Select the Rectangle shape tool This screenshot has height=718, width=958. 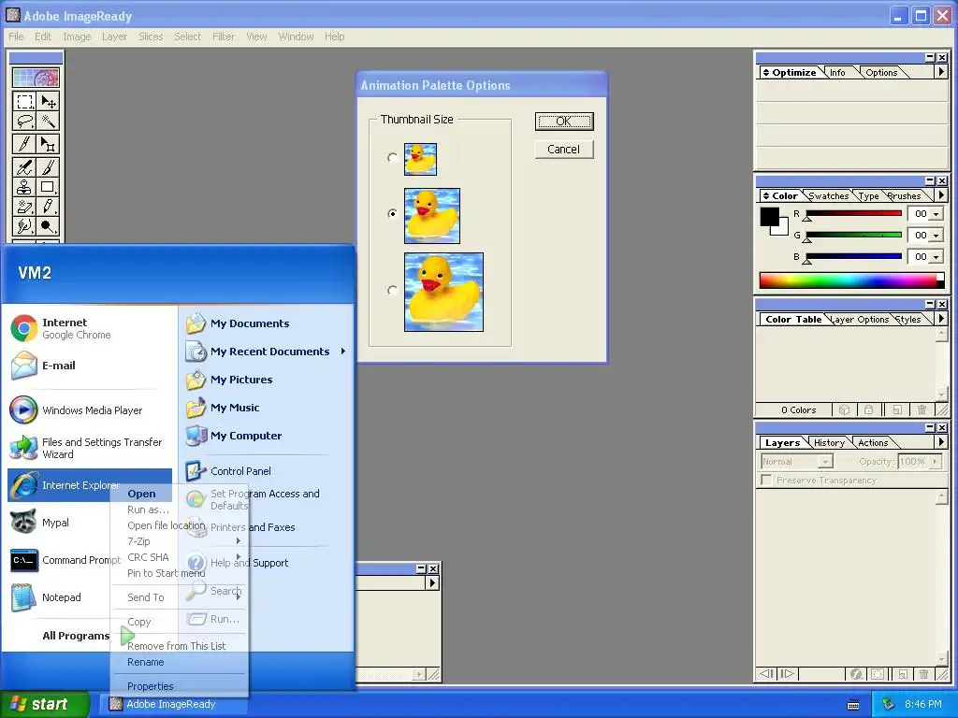49,186
